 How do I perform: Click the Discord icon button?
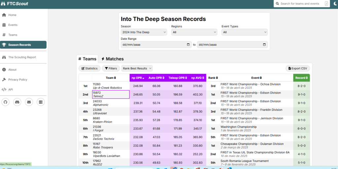click(17, 102)
